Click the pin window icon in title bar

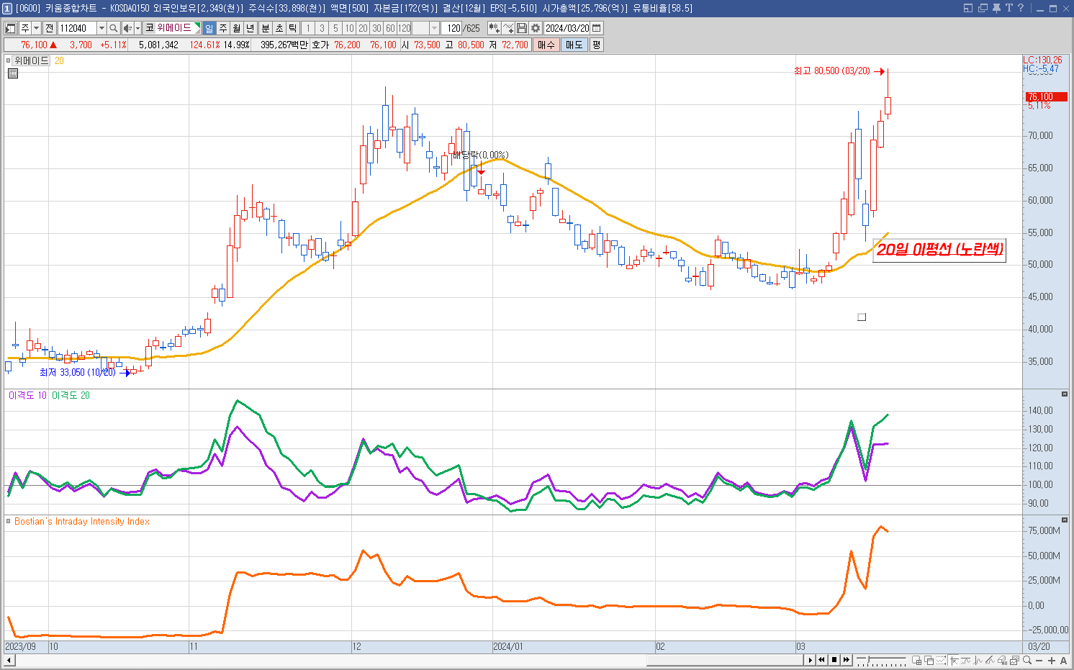coord(996,8)
